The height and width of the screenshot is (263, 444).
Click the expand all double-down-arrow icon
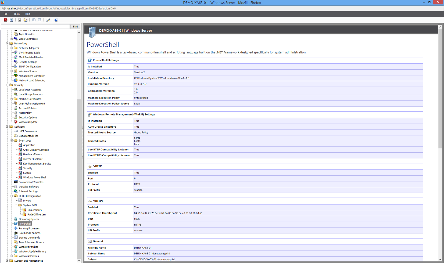coord(34,20)
